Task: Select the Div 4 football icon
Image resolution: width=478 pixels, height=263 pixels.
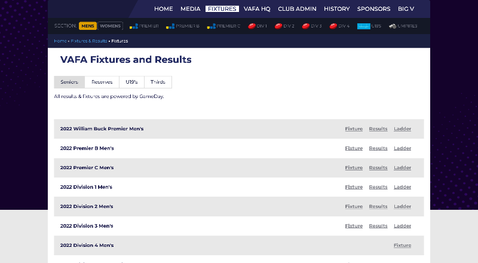Action: pyautogui.click(x=333, y=26)
